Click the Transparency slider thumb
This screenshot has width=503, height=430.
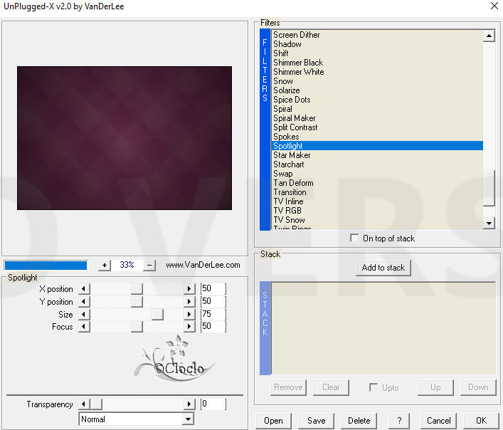(x=96, y=404)
